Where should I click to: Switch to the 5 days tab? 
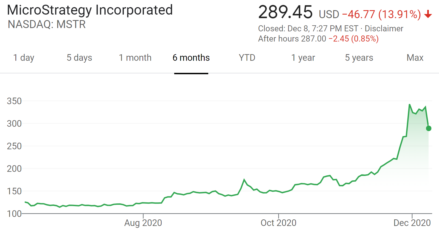pos(79,58)
